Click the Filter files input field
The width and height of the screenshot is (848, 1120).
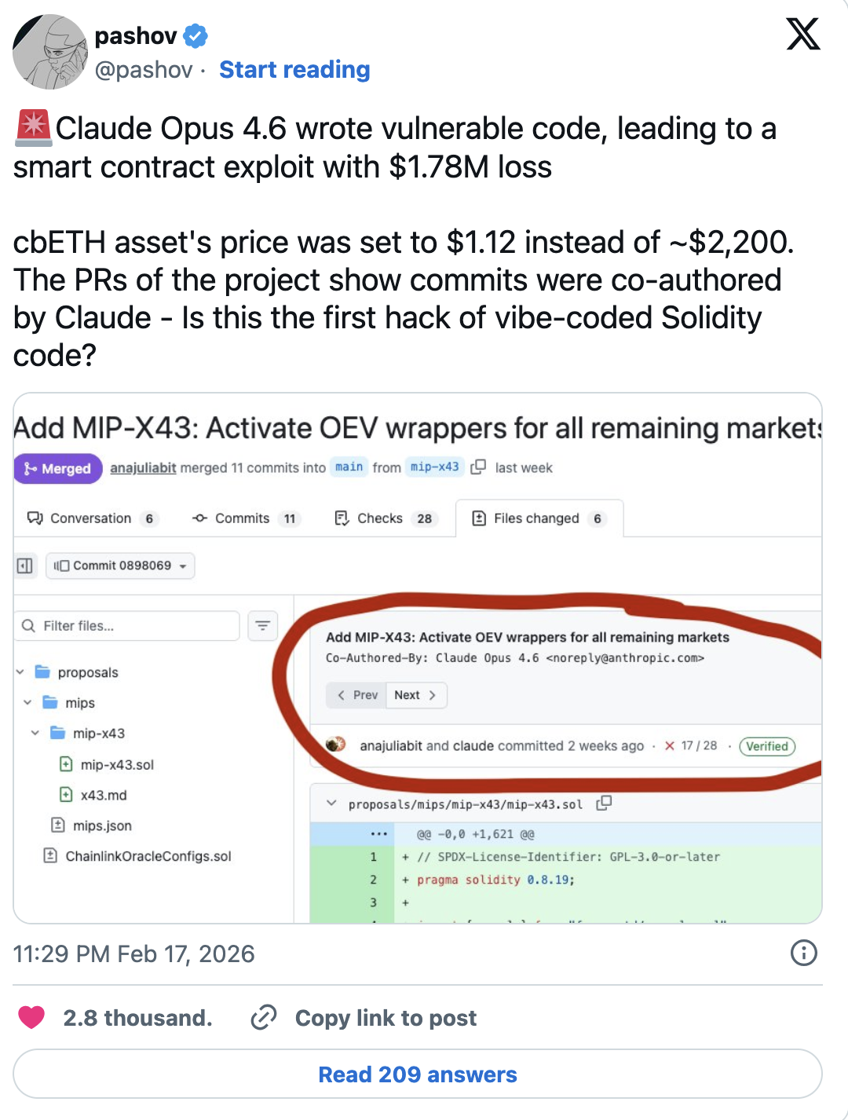pos(126,626)
